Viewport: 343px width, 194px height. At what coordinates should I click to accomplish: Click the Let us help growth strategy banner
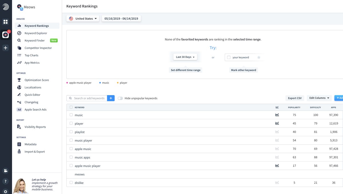37,183
